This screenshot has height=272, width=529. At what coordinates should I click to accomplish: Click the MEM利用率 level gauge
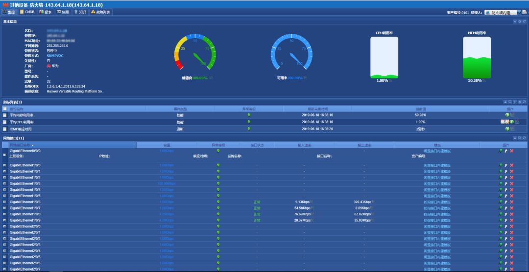click(477, 58)
